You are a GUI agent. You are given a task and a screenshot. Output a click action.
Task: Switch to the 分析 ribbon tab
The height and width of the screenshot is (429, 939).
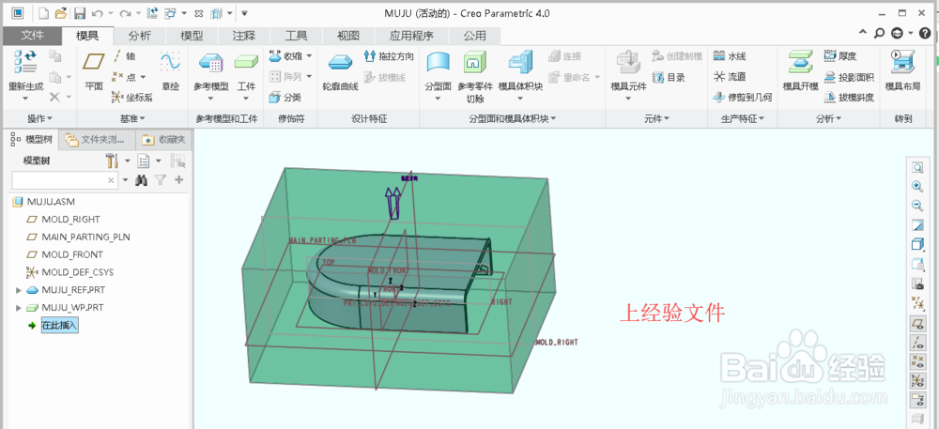click(x=140, y=36)
